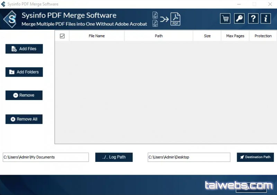
Task: Click the Sysinfo S logo in header
Action: [11, 19]
